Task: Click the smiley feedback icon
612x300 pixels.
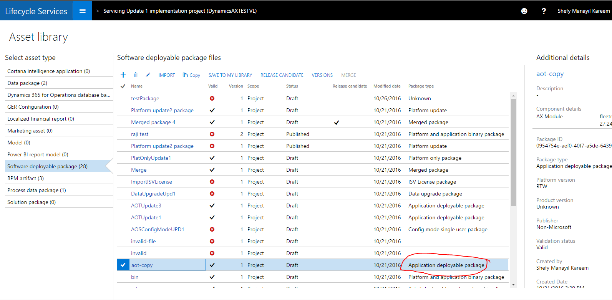Action: (524, 11)
